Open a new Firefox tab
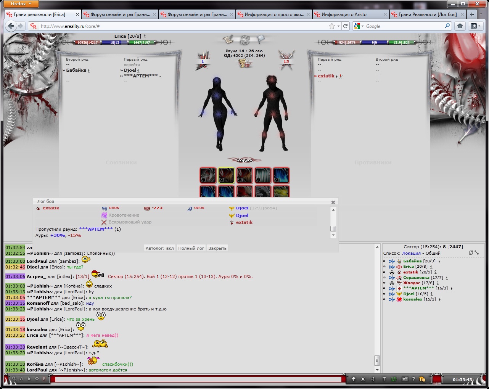 [472, 14]
